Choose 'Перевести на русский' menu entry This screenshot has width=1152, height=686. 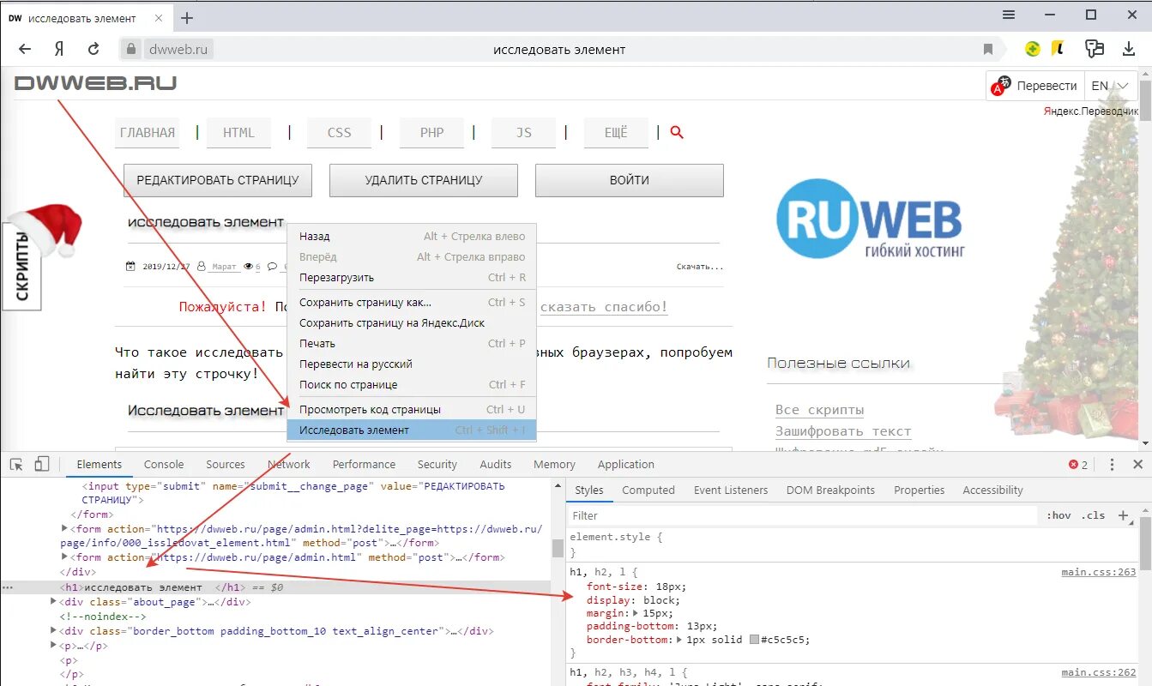[x=412, y=364]
